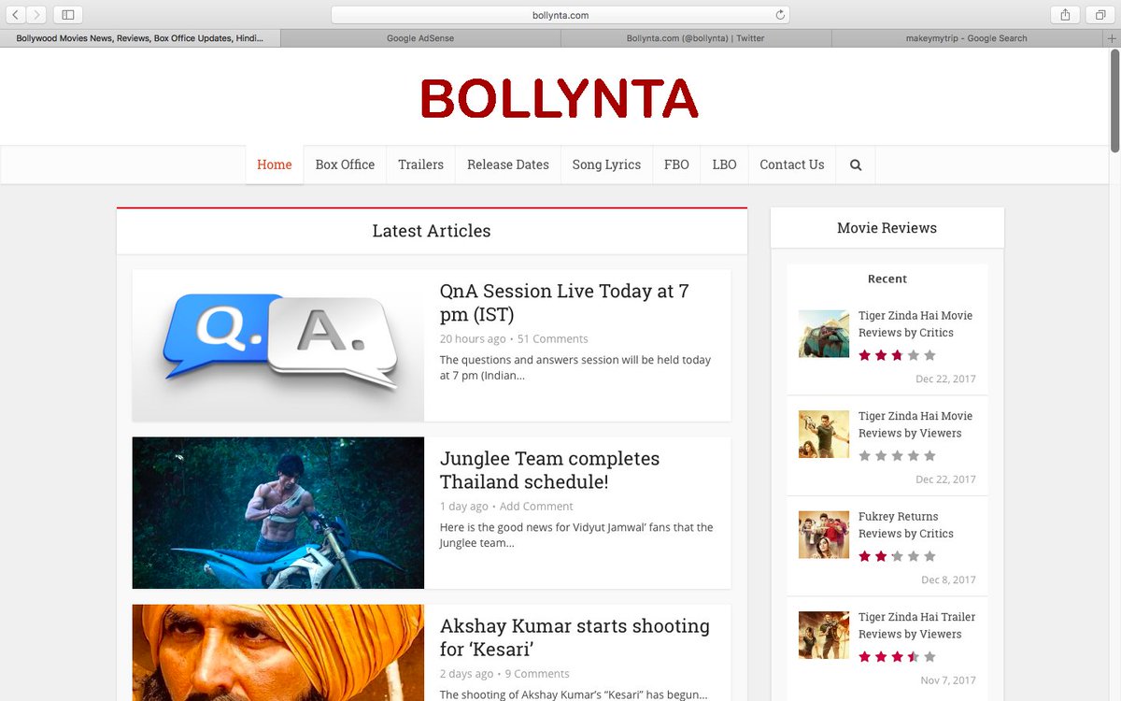Click star rating of Tiger Zinda Hai Critics
Viewport: 1121px width, 701px height.
point(897,355)
